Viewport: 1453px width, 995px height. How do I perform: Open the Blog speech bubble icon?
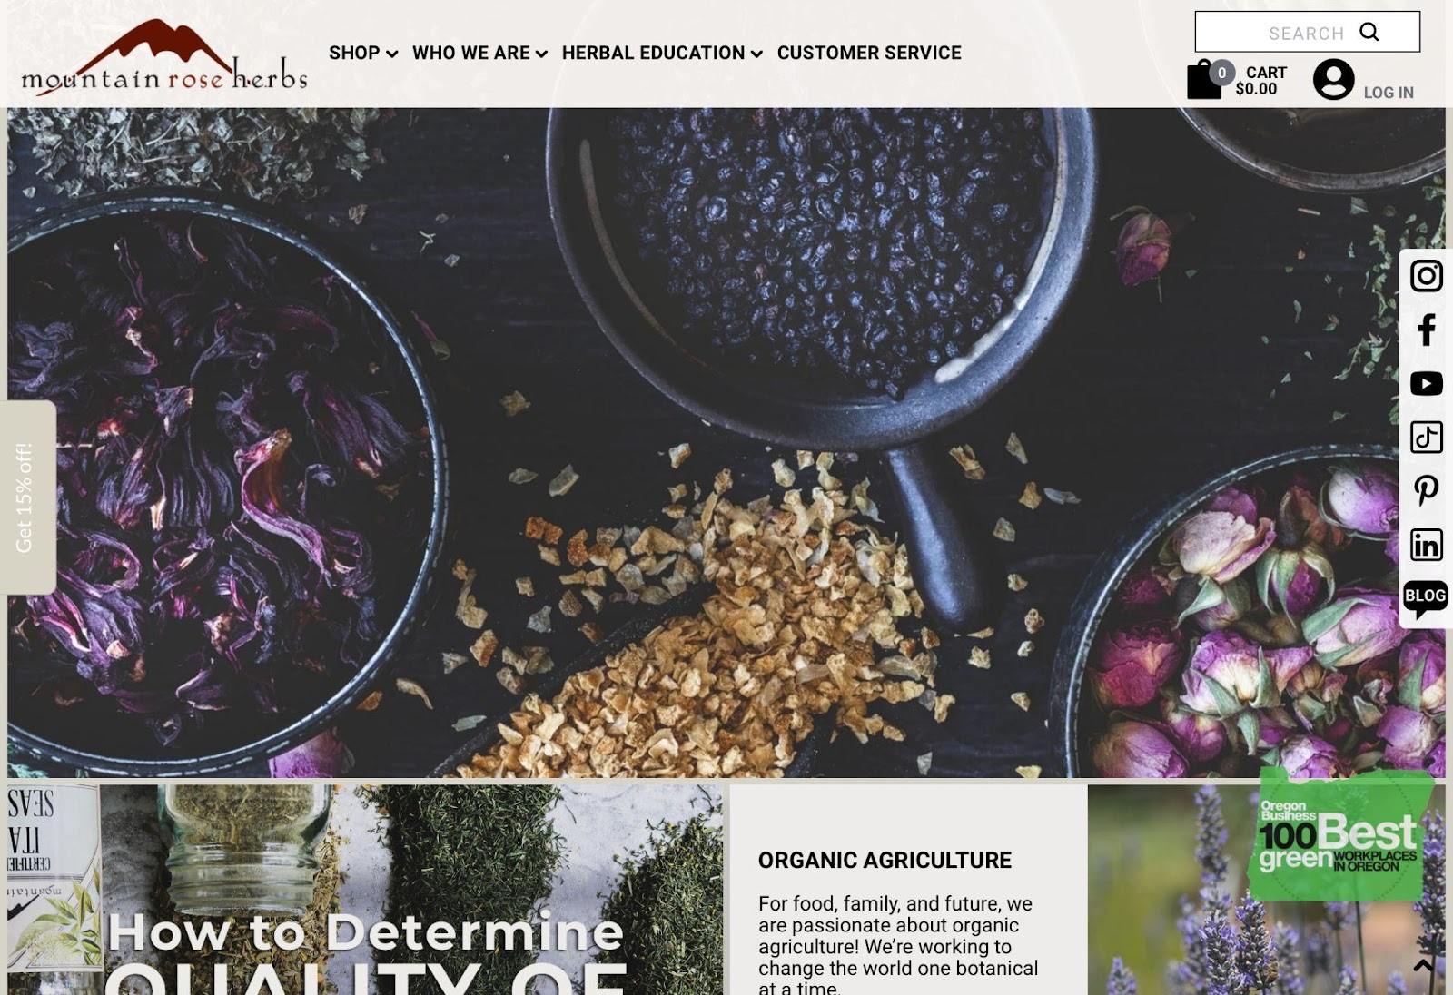(1425, 599)
